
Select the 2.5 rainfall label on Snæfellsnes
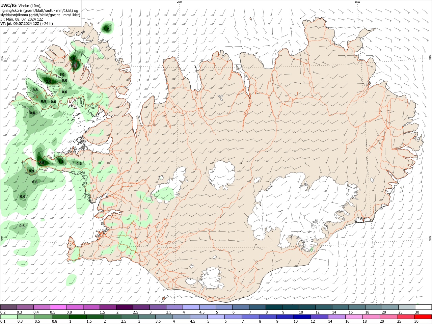point(42,163)
